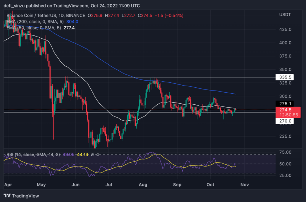The height and width of the screenshot is (202, 306).
Task: Click the black 275.1 price label
Action: tap(285, 103)
